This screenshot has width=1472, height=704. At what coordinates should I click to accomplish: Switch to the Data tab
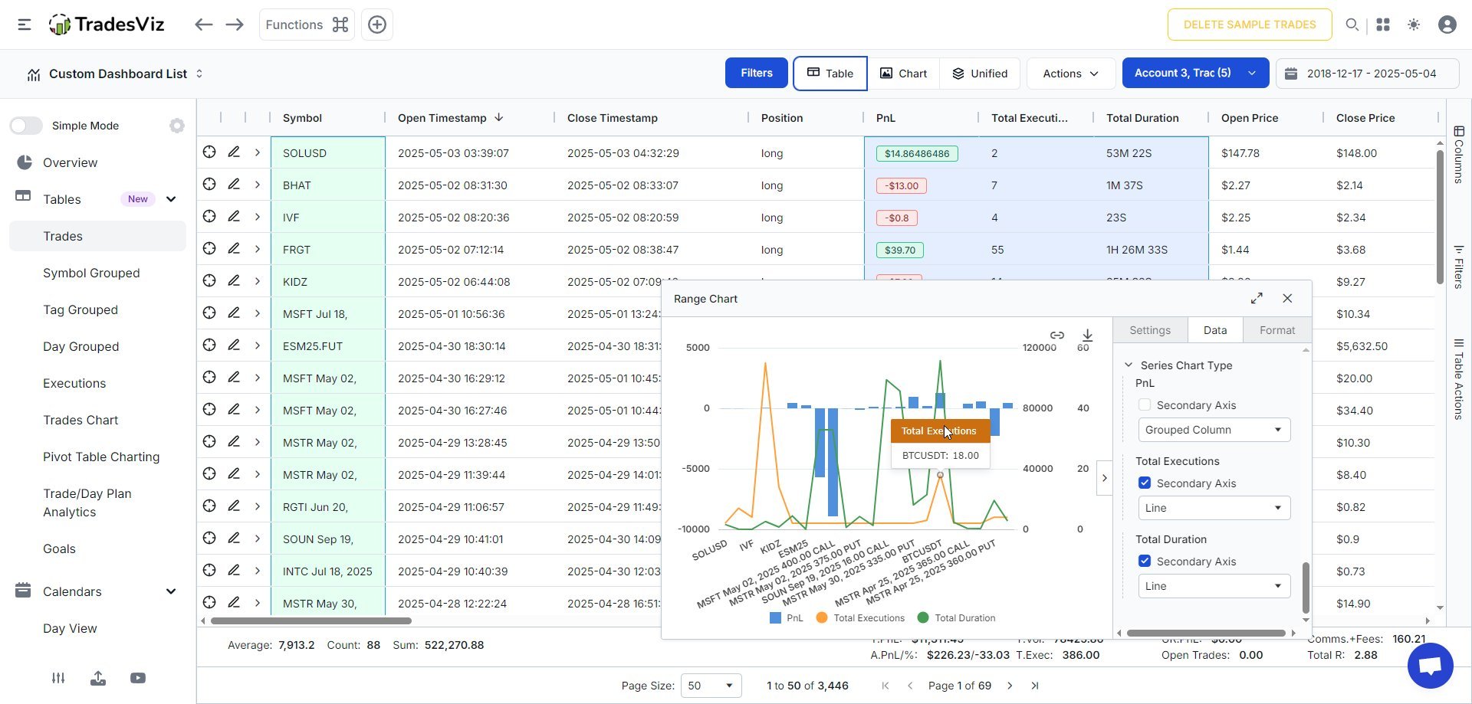(x=1215, y=330)
